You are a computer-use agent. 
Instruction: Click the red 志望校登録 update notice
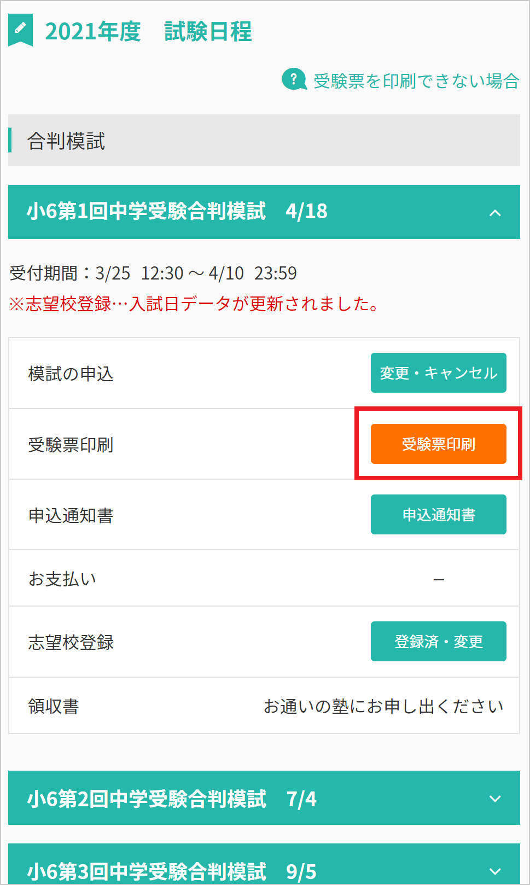[x=194, y=304]
